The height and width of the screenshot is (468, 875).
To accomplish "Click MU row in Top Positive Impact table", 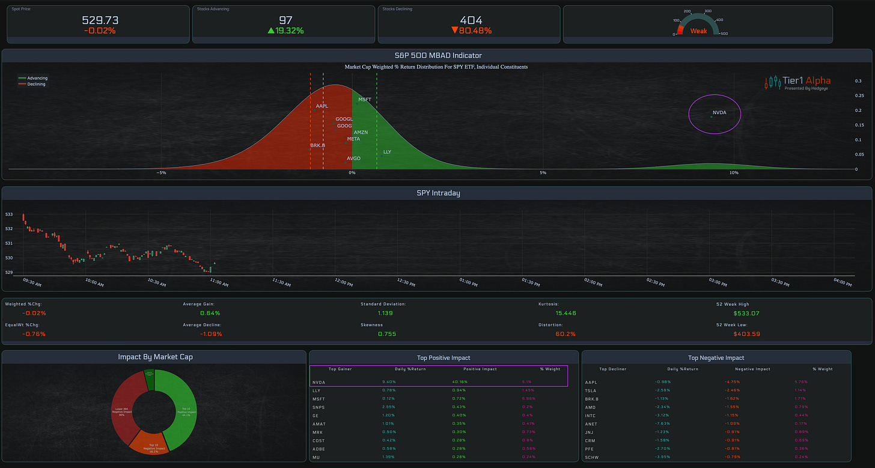I will 443,457.
